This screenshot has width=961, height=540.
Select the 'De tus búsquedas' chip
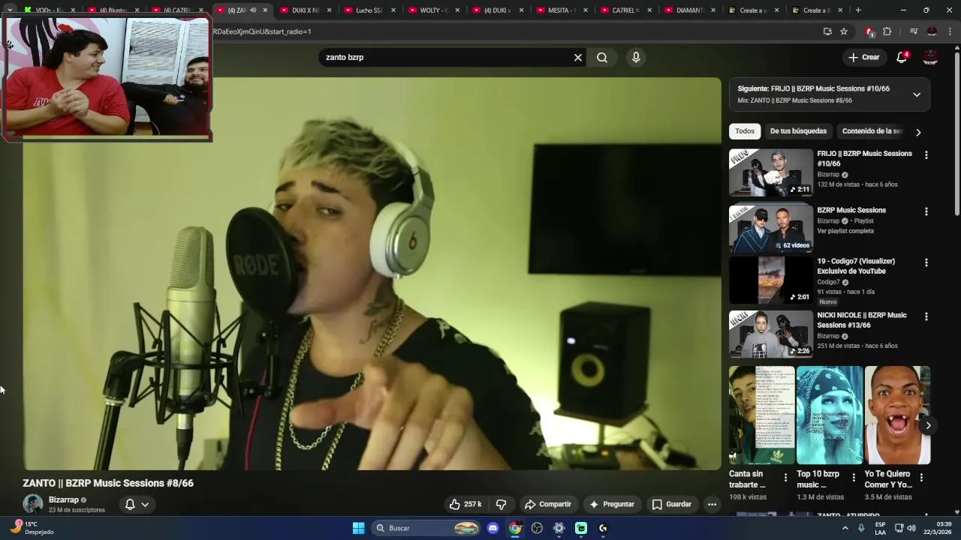pos(798,131)
